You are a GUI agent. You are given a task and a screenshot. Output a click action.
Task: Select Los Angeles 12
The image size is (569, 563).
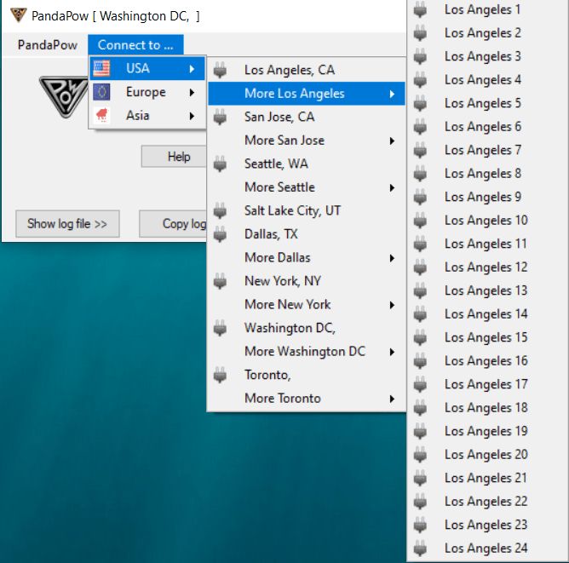coord(487,267)
